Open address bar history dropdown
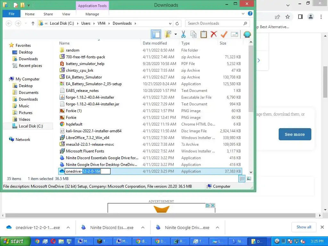 (170, 23)
